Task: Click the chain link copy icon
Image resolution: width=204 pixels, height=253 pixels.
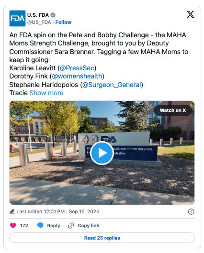Action: pos(71,225)
